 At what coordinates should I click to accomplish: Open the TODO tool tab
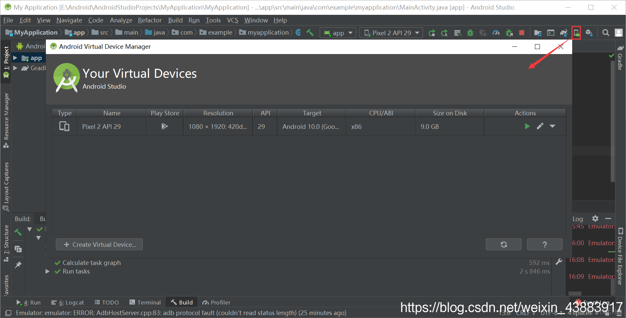pos(107,303)
